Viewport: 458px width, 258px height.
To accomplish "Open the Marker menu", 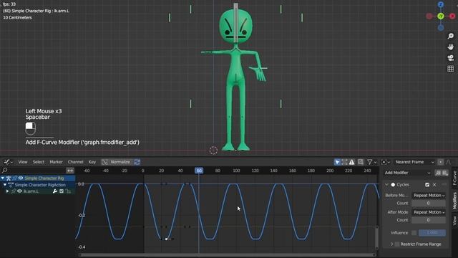I will pos(56,162).
